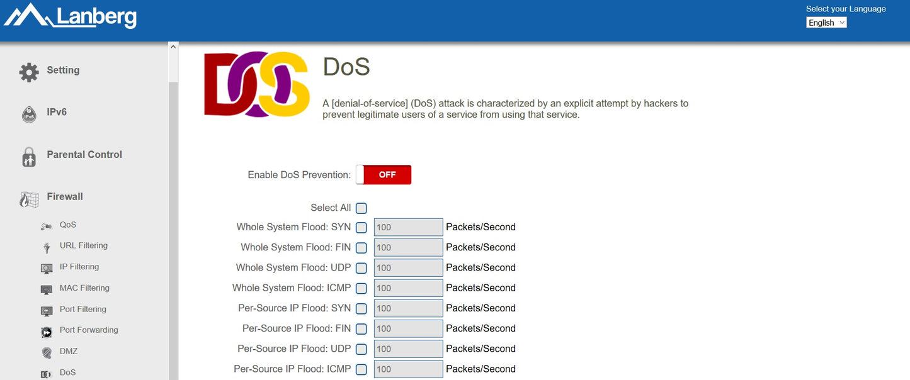The width and height of the screenshot is (910, 380).
Task: Click the Firewall brick wall icon
Action: [29, 199]
